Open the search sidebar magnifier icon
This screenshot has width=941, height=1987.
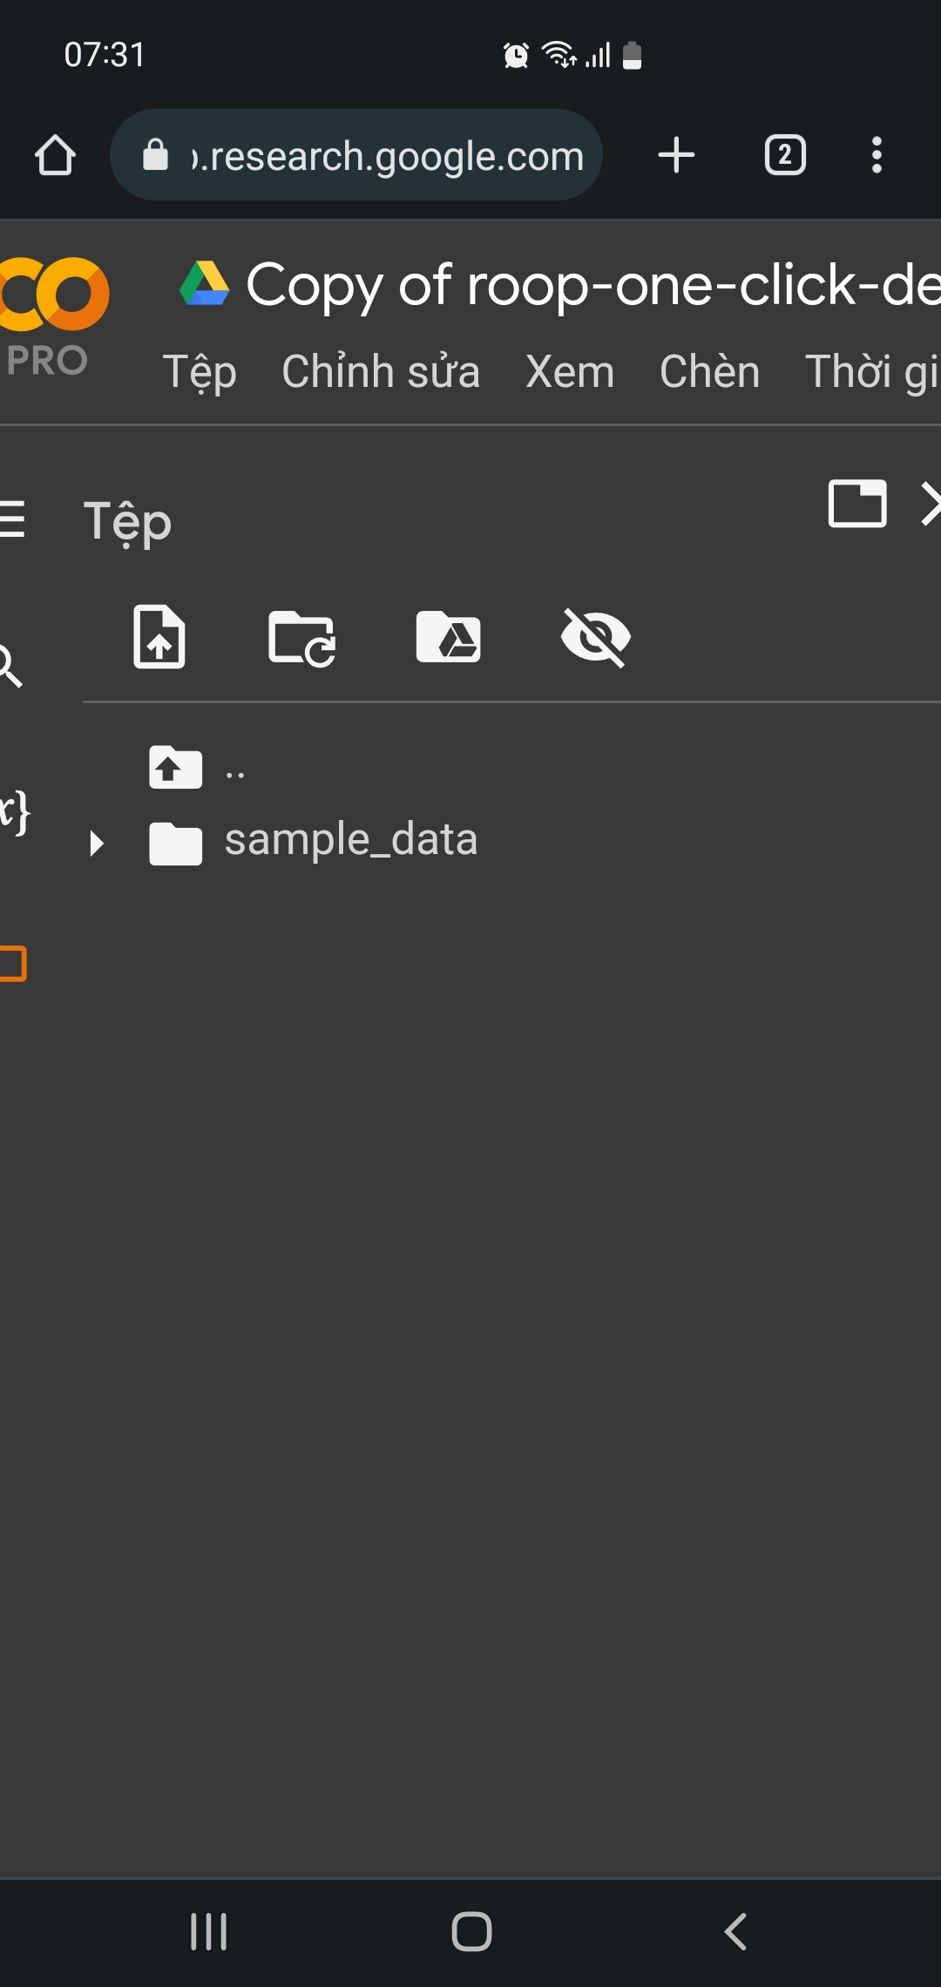9,667
